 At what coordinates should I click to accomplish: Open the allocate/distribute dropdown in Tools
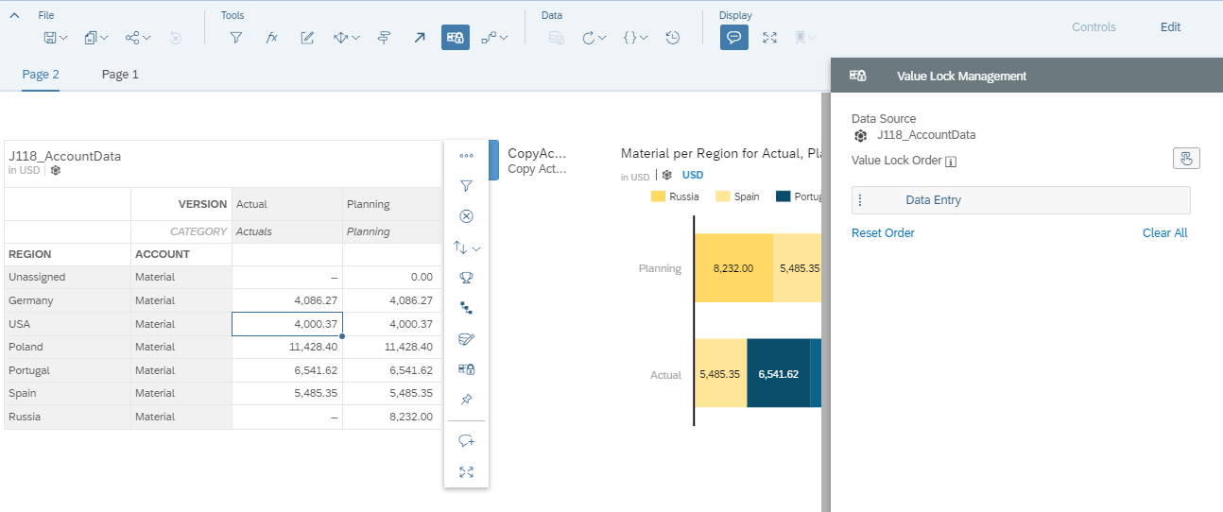[x=347, y=38]
